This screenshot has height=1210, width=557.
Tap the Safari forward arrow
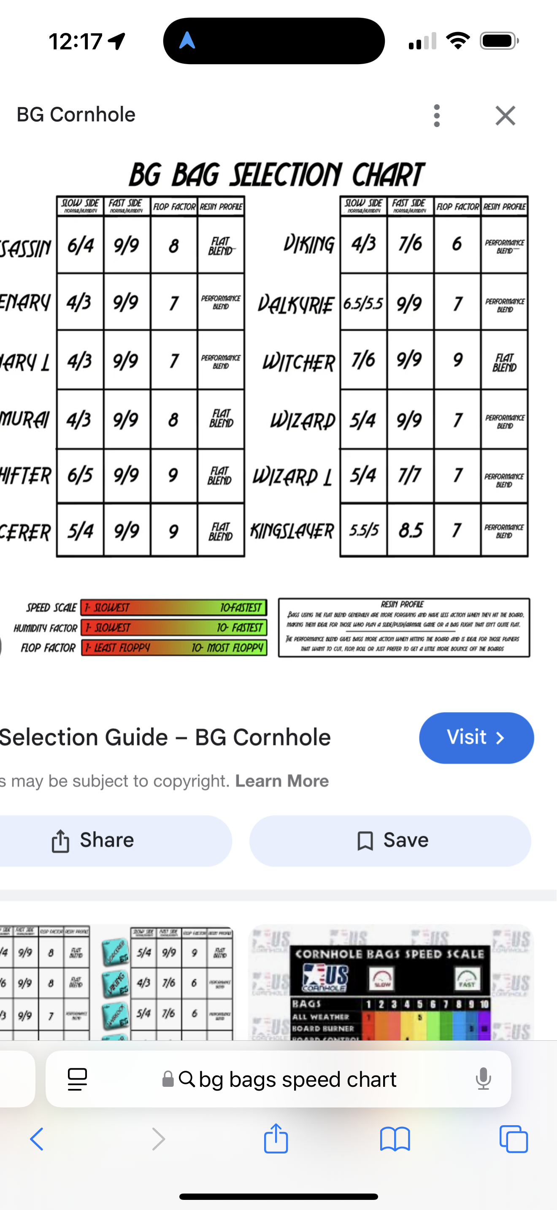(159, 1139)
